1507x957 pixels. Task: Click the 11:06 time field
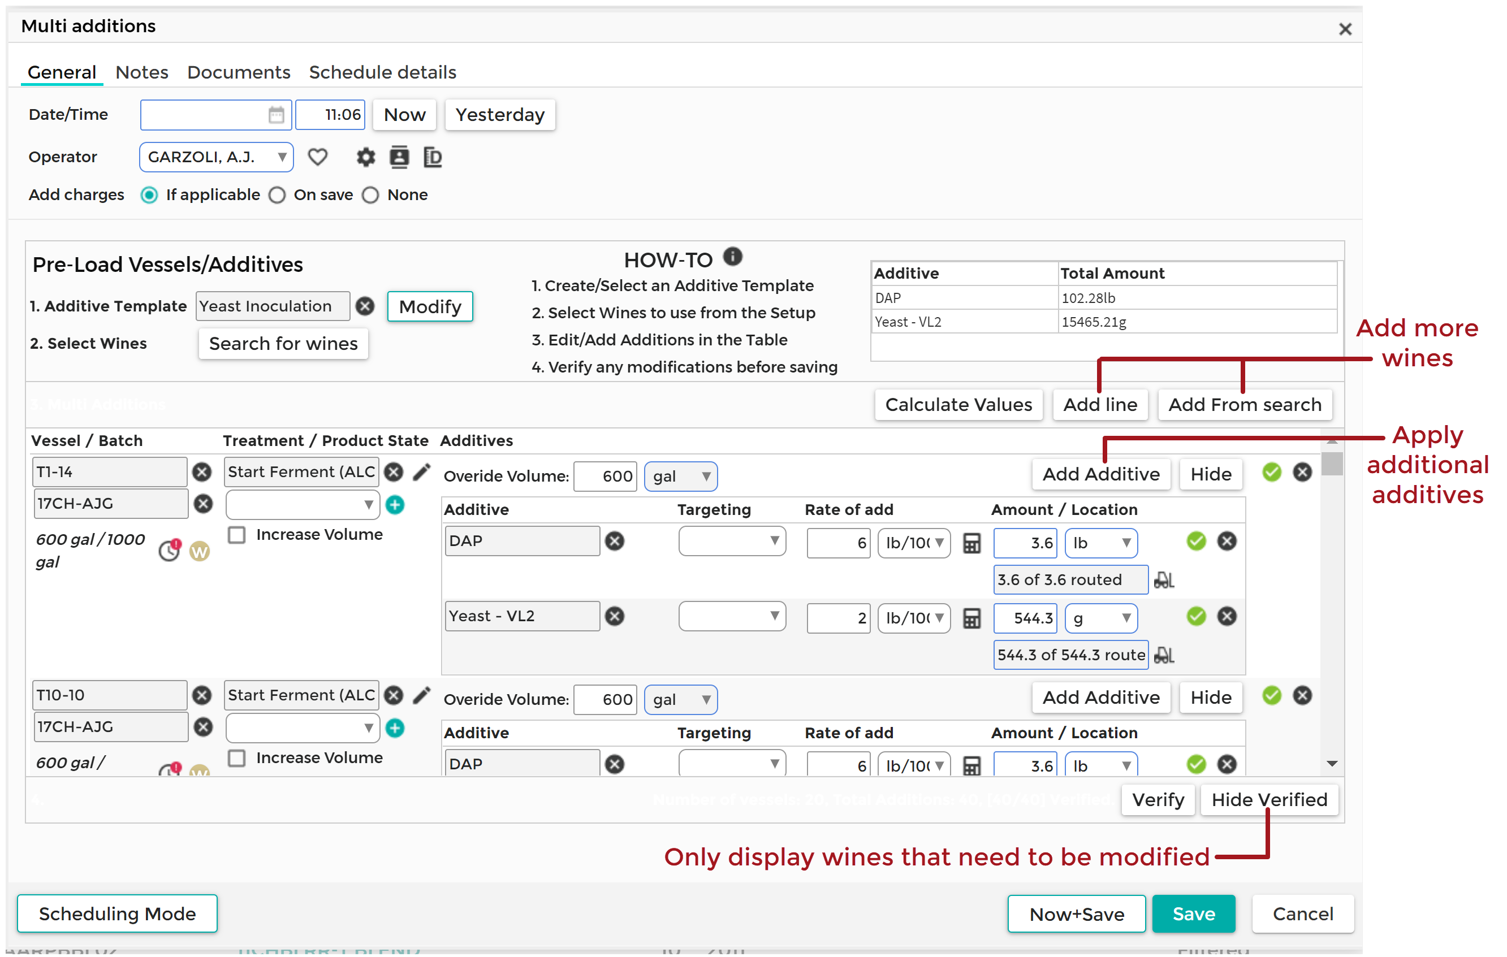click(330, 115)
